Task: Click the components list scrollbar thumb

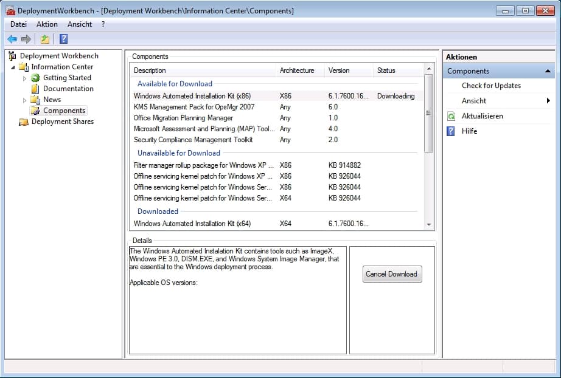Action: pos(428,113)
